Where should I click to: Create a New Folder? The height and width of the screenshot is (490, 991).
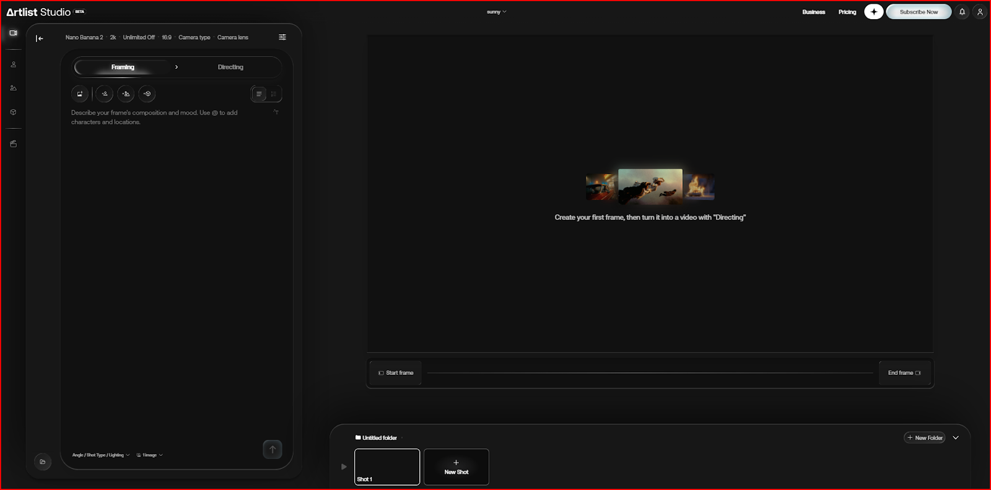[x=925, y=437]
